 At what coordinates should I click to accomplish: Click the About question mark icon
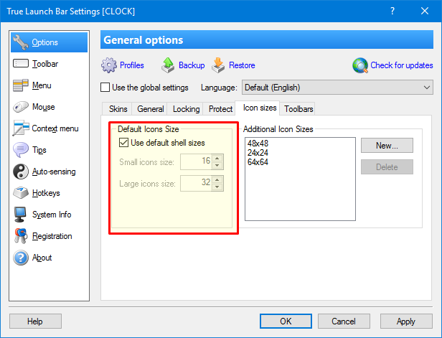[x=21, y=258]
